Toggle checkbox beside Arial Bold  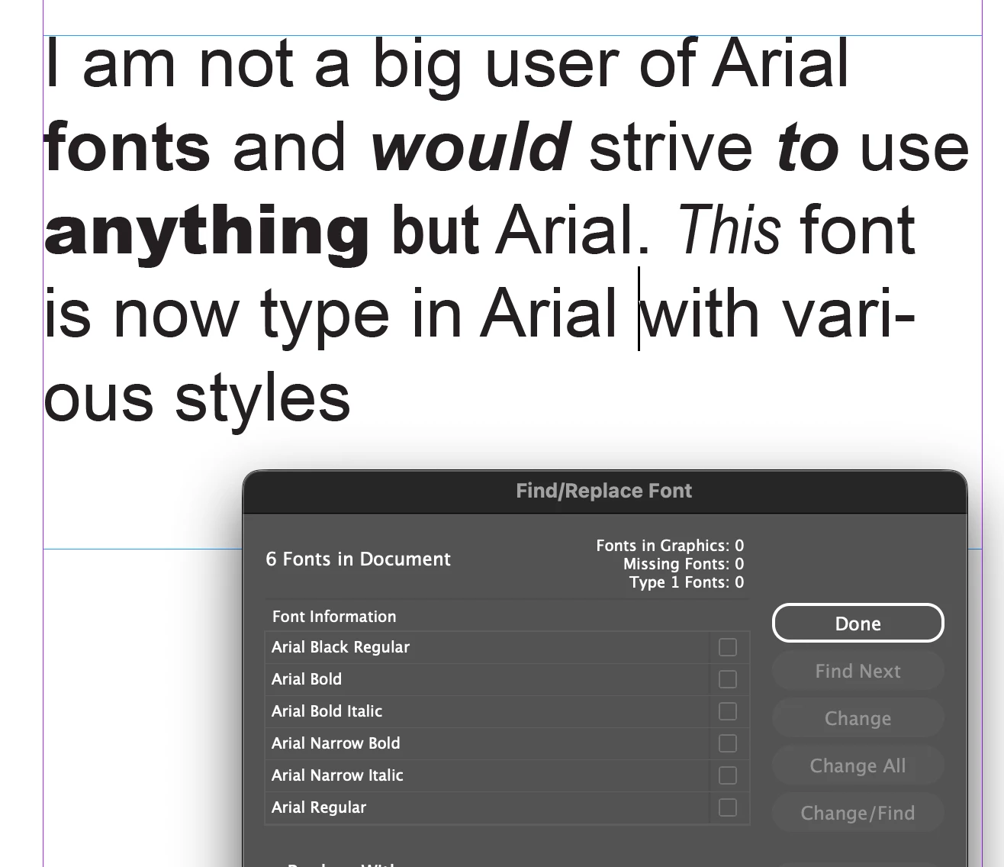pyautogui.click(x=728, y=679)
